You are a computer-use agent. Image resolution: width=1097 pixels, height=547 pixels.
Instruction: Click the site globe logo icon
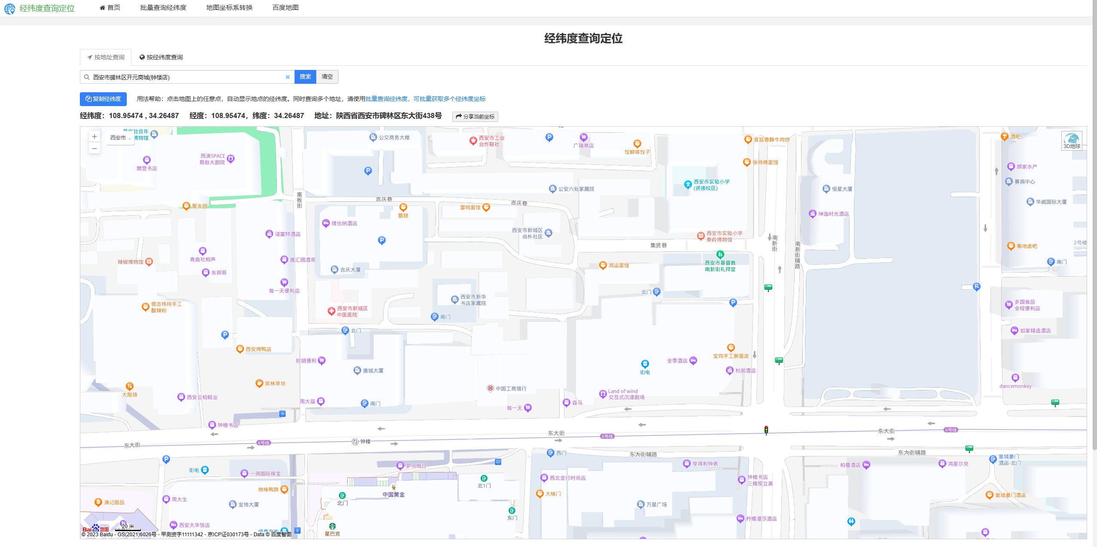pos(9,9)
